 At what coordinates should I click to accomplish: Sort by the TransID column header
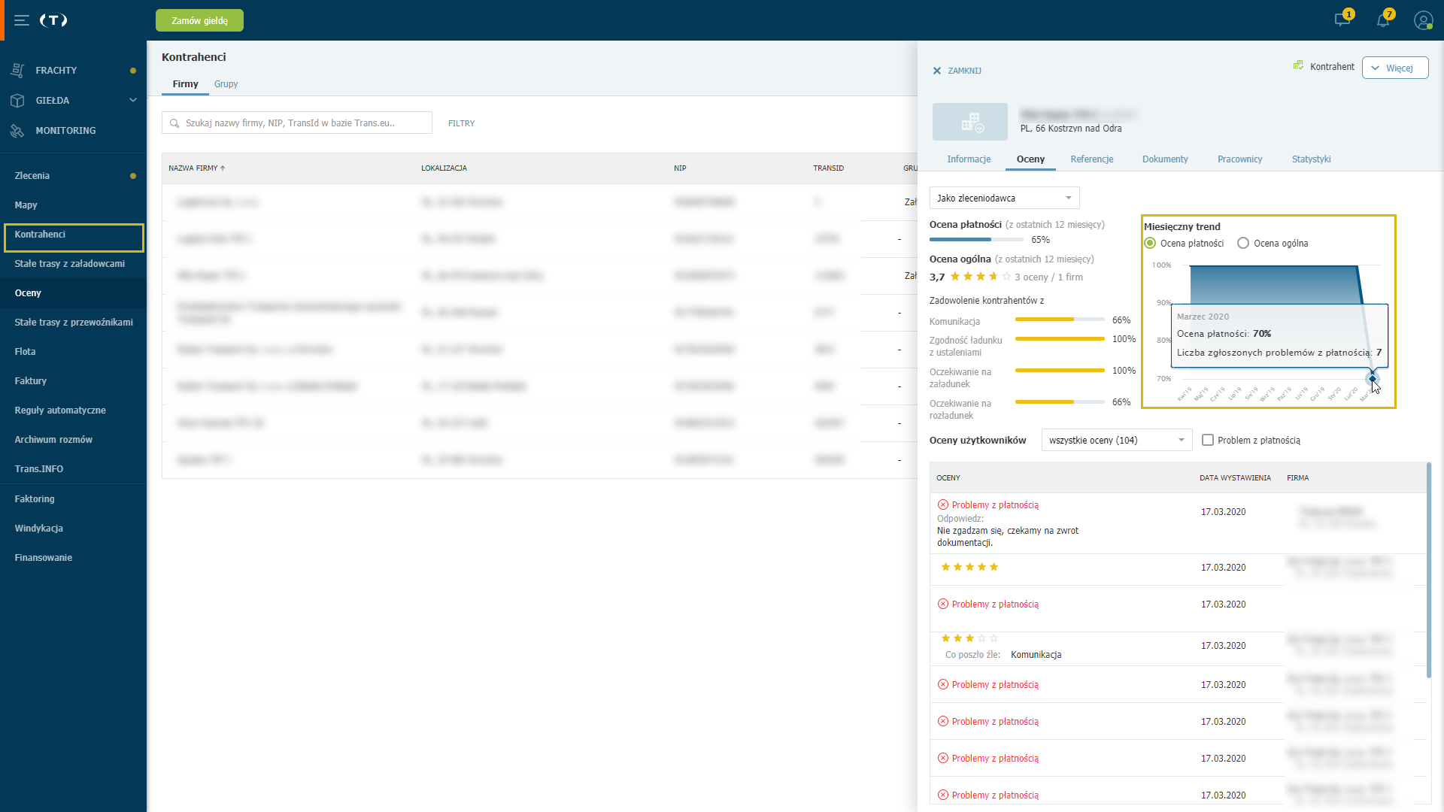(828, 168)
